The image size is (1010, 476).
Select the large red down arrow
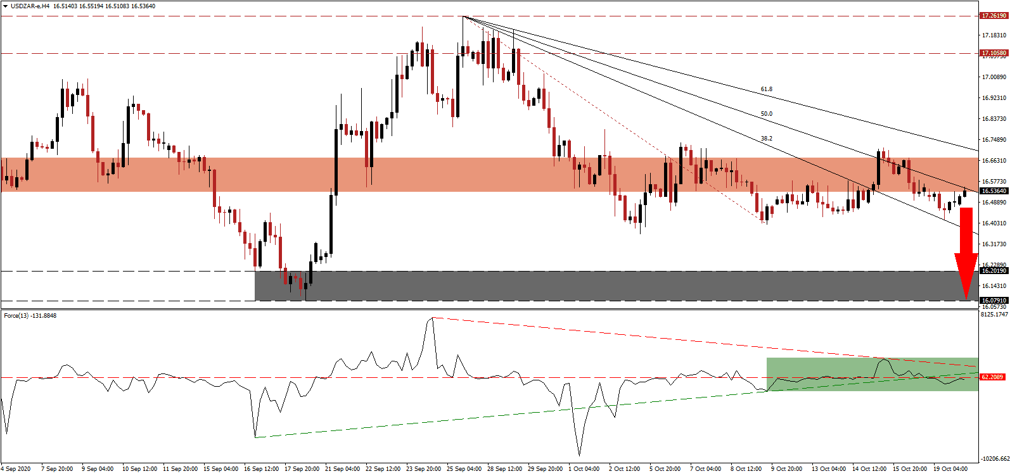[966, 252]
